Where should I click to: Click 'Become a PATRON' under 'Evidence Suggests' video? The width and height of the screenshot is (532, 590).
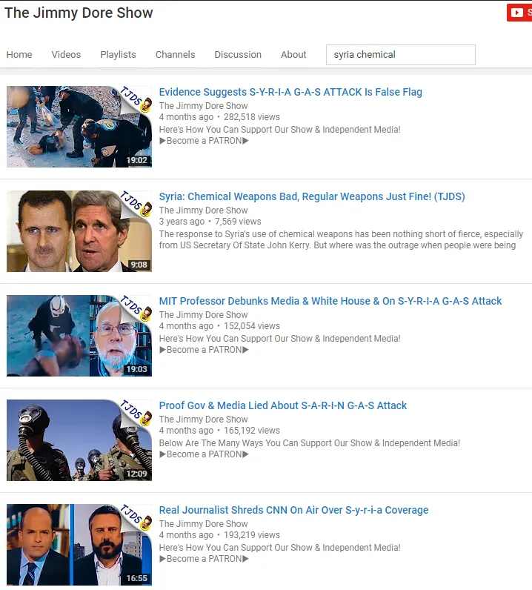tap(204, 141)
